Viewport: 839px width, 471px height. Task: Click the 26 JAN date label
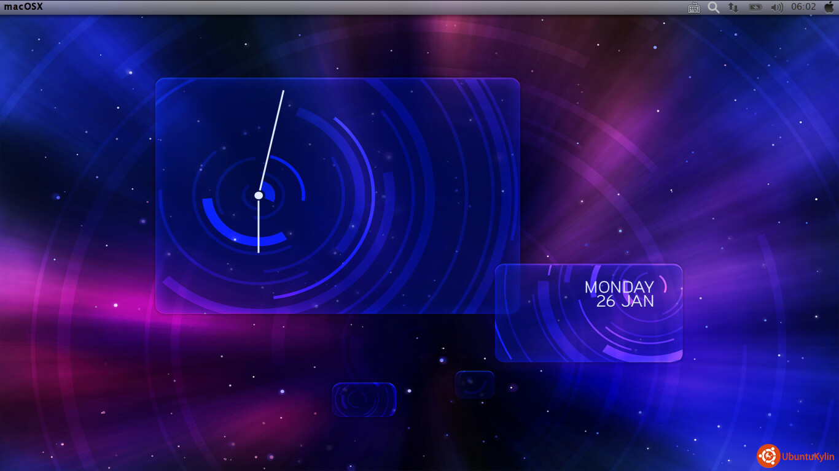[625, 301]
